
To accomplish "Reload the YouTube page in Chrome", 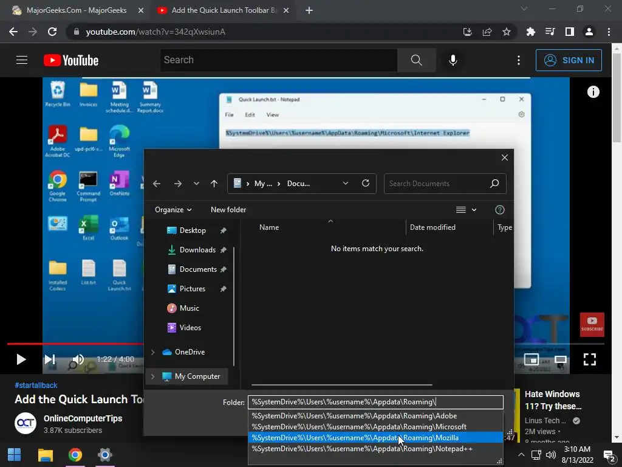I will pos(52,32).
